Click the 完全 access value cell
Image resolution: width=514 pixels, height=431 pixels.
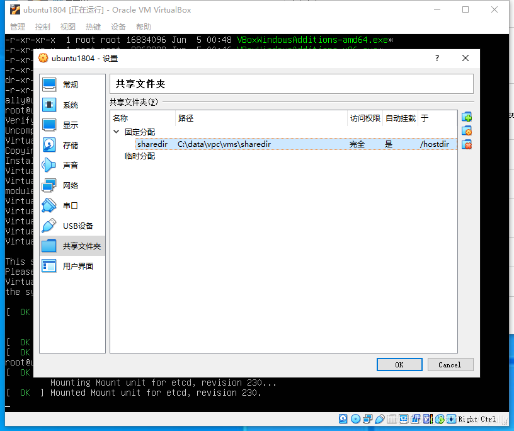[x=357, y=144]
